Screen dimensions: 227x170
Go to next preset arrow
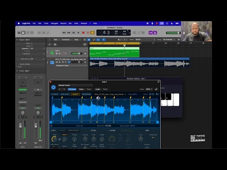pyautogui.click(x=64, y=89)
